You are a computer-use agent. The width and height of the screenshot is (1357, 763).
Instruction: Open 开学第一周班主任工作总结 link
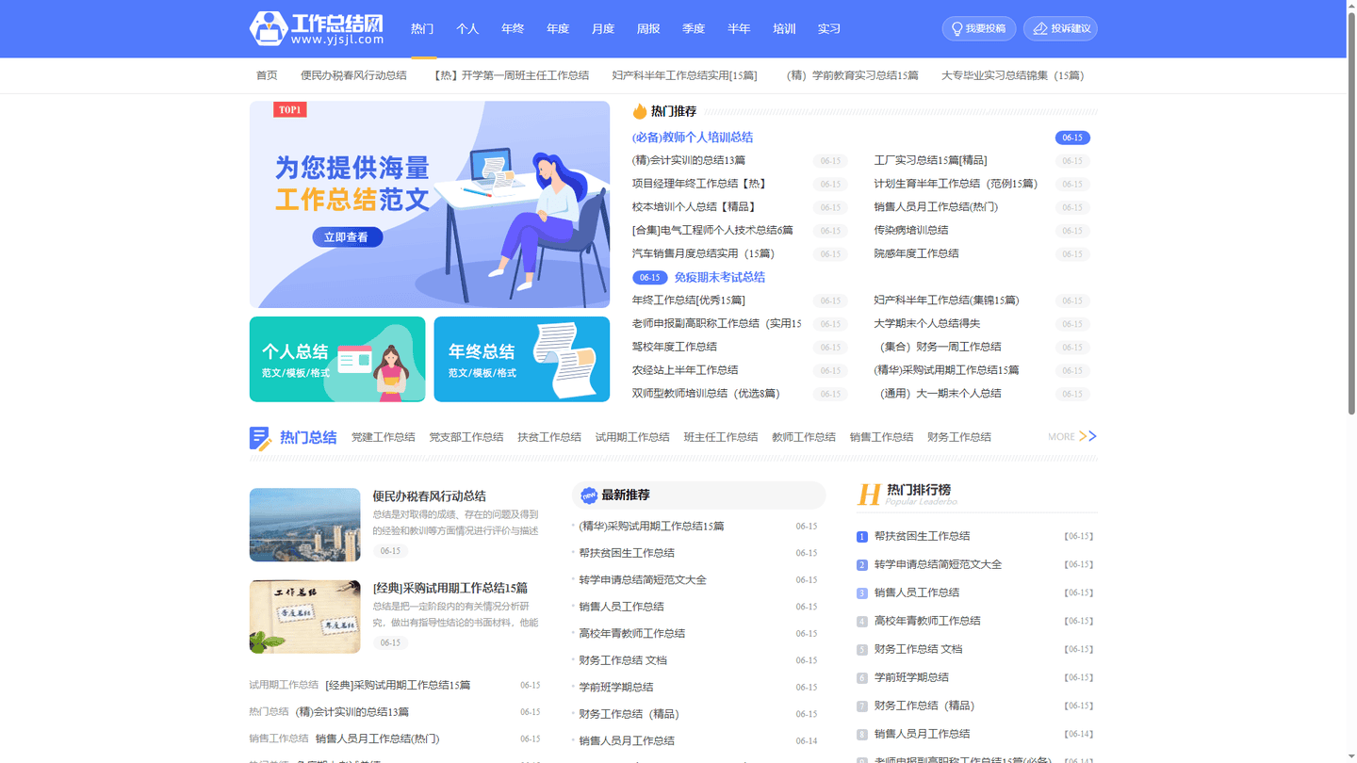click(x=510, y=75)
